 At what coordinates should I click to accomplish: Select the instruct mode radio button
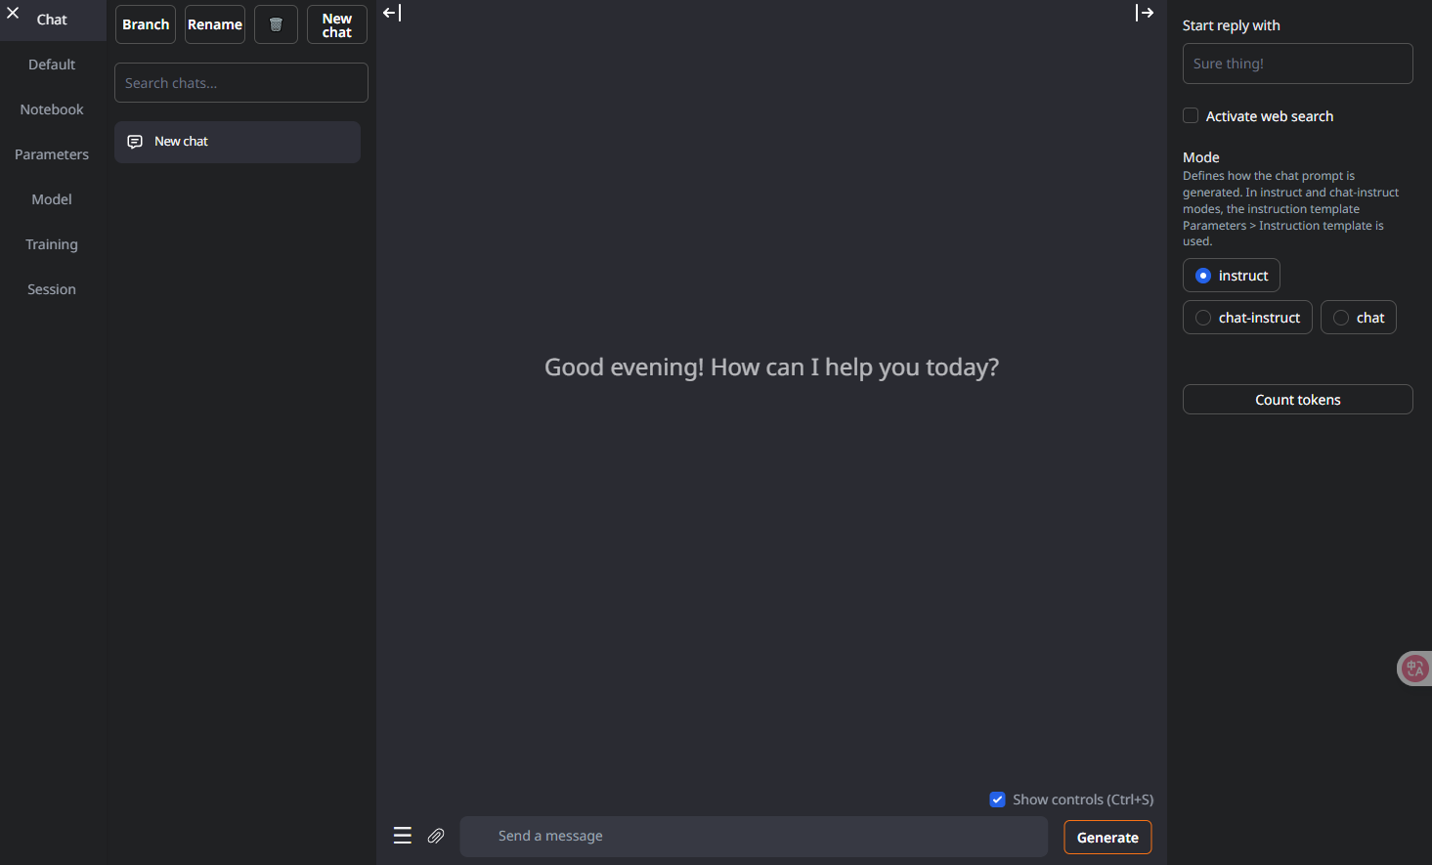pyautogui.click(x=1203, y=276)
